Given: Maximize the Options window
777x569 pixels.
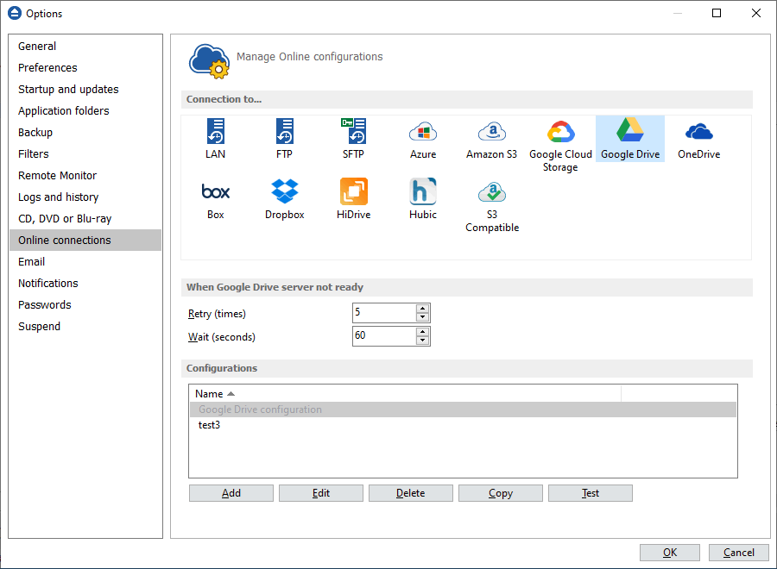Looking at the screenshot, I should 717,13.
